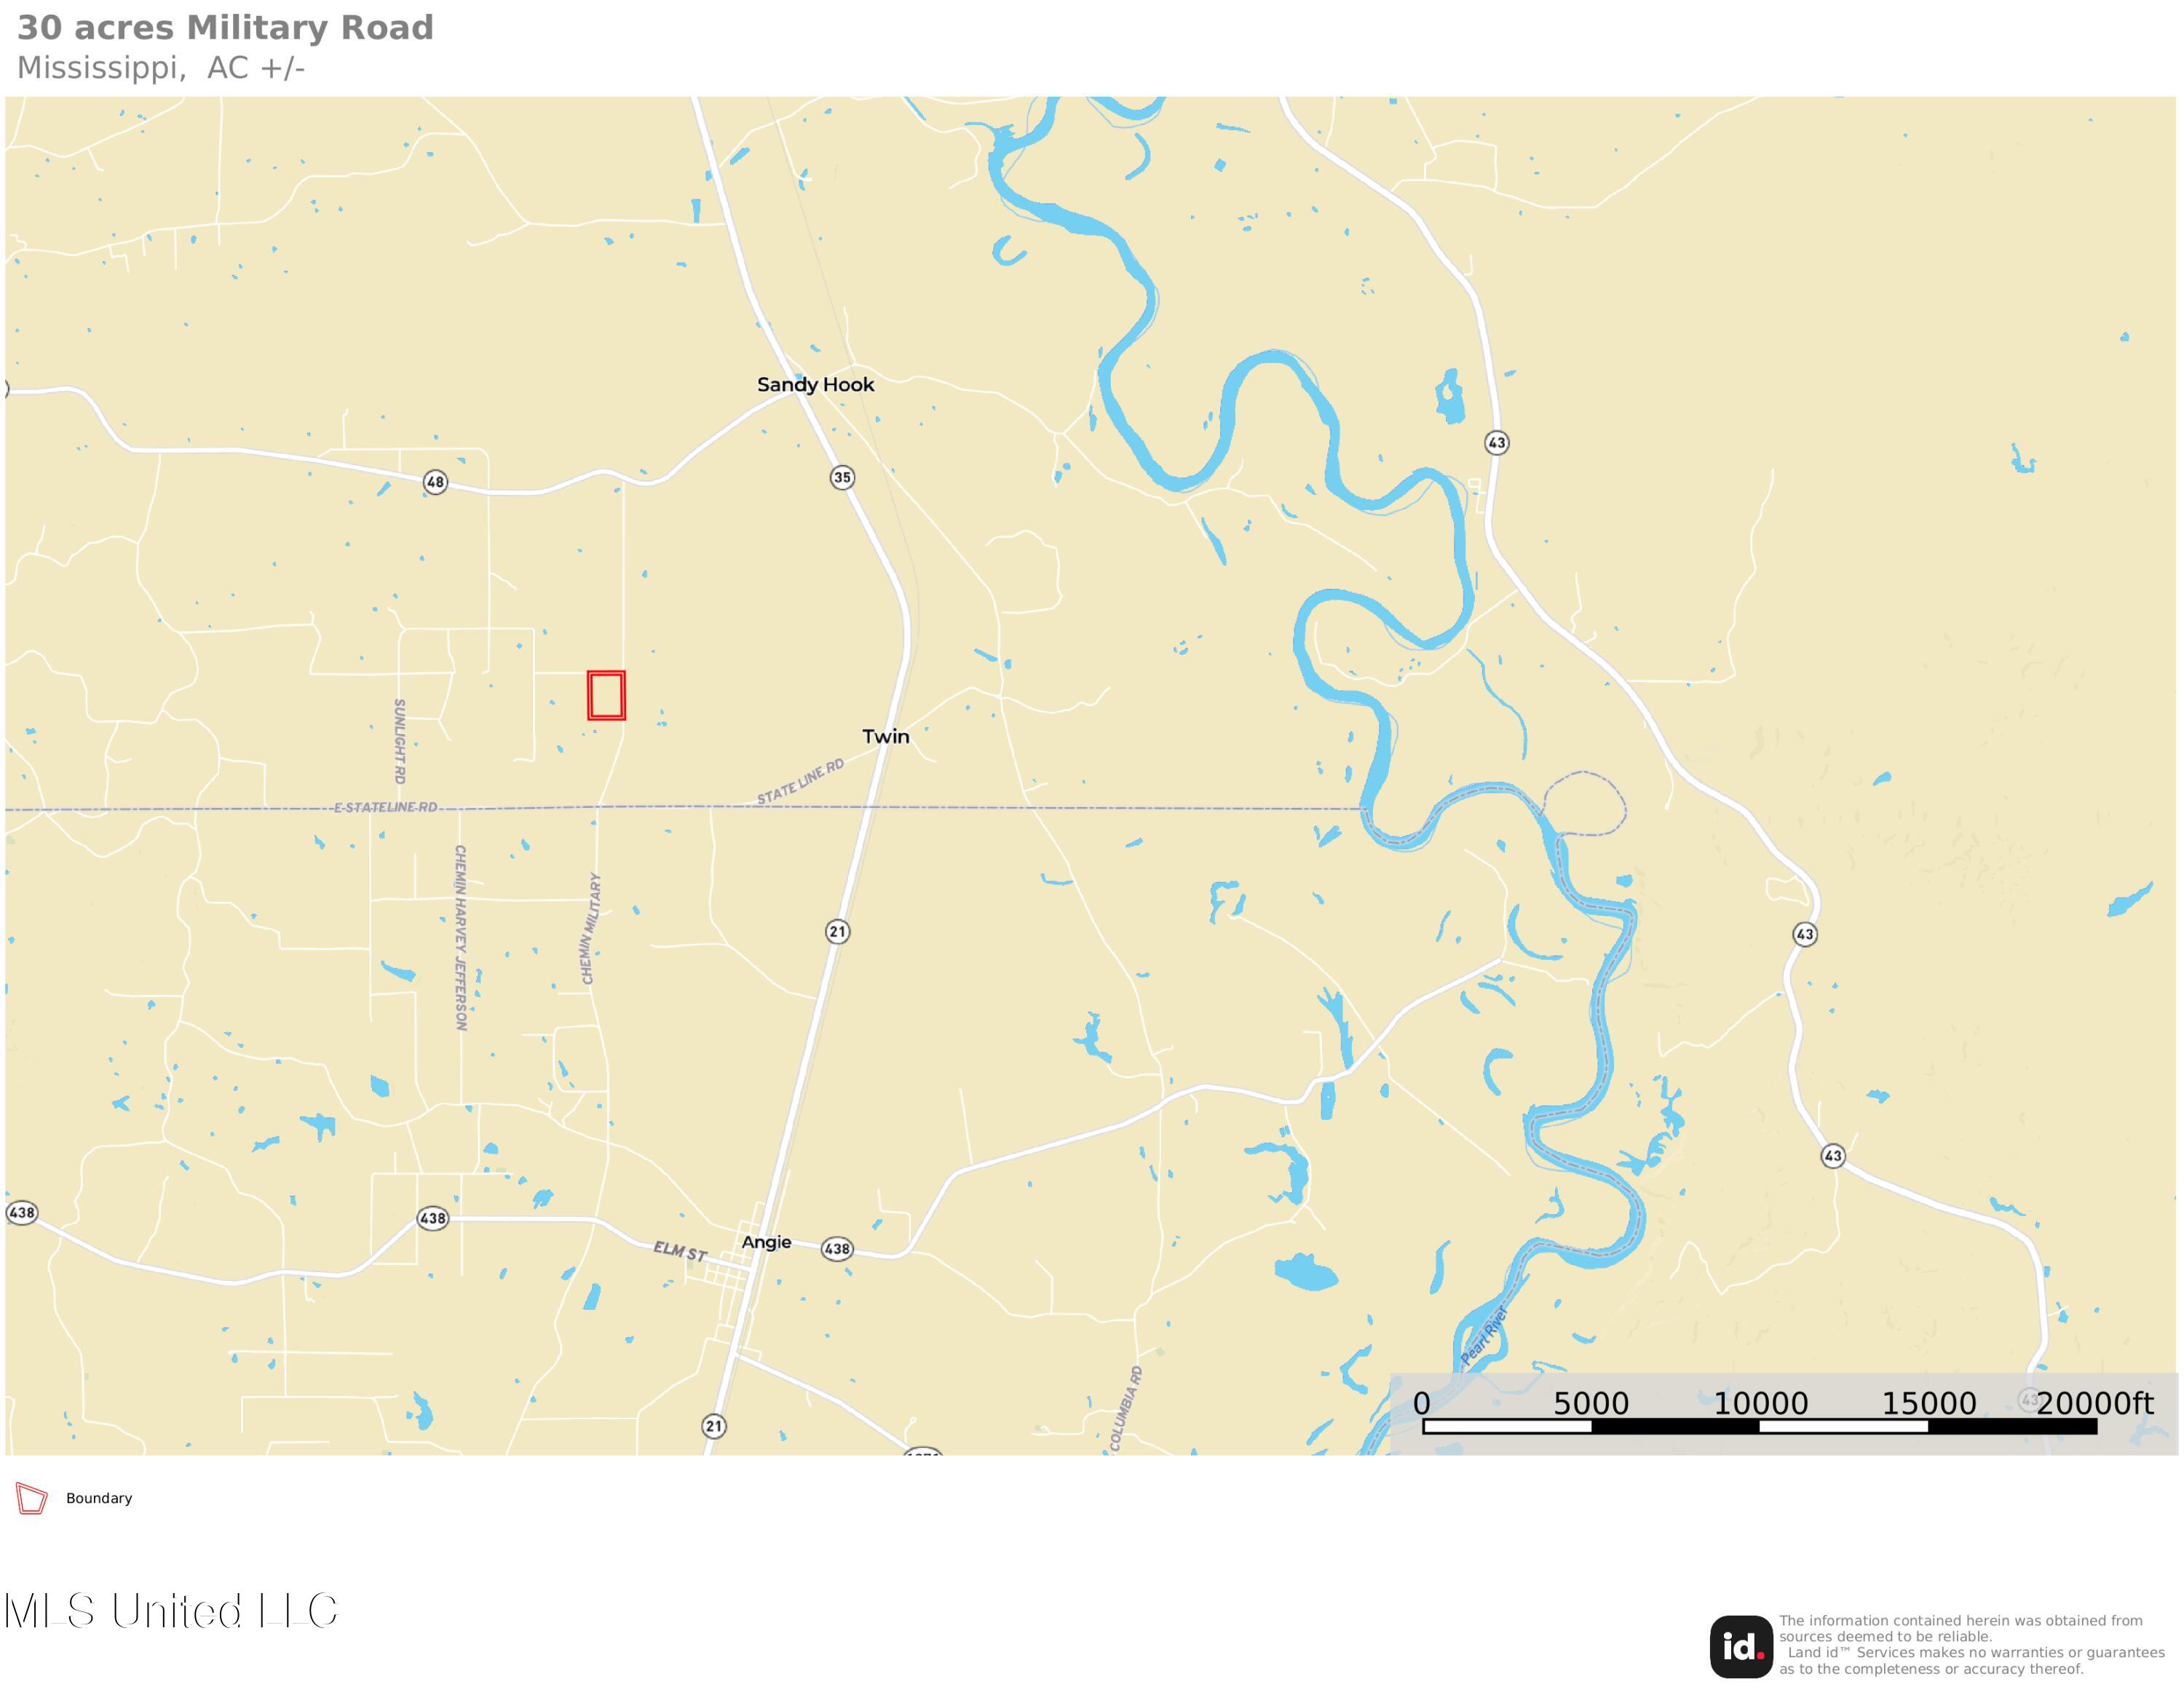Click the 438 shield left of Elm St
The width and height of the screenshot is (2184, 1687).
click(433, 1218)
